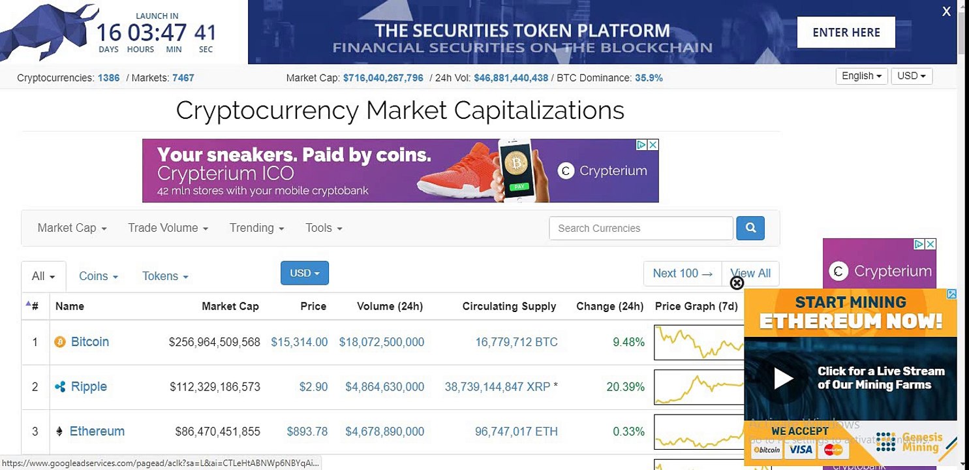Click the Next 100 button

[x=683, y=274]
